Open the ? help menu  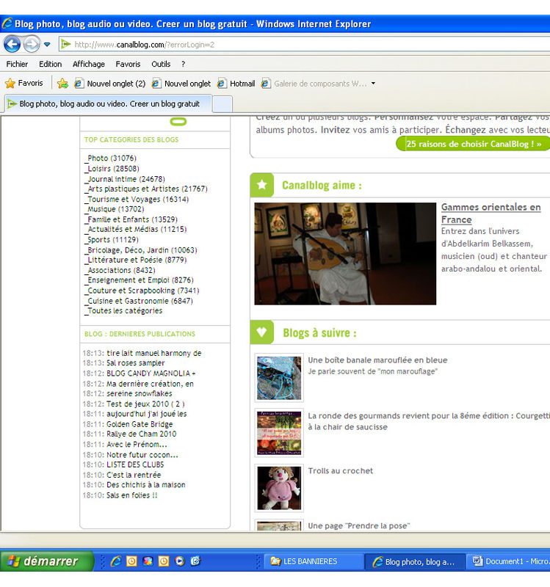click(183, 64)
